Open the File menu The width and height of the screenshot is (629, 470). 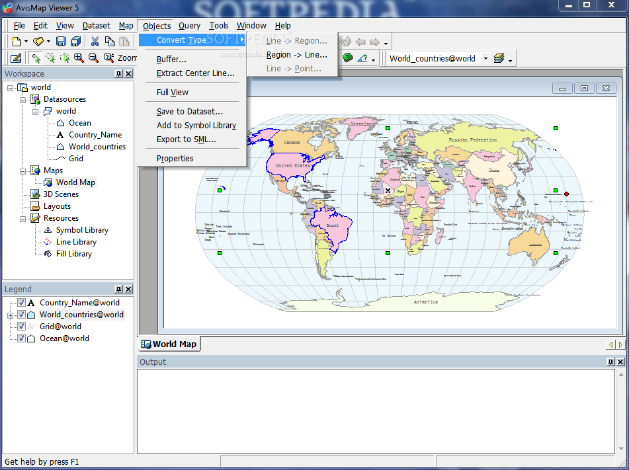point(19,26)
